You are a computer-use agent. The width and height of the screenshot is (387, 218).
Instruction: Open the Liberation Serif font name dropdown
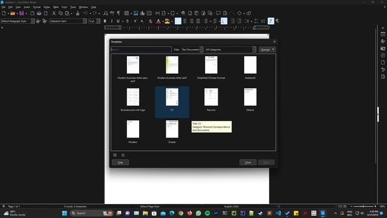pos(85,21)
